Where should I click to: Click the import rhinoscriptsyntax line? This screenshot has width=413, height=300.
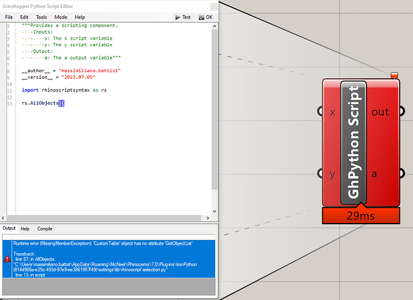(64, 90)
